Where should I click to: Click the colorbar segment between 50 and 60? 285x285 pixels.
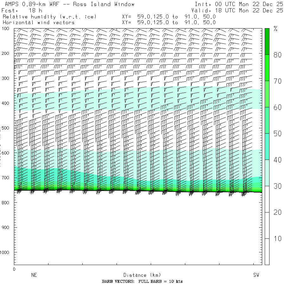point(267,120)
